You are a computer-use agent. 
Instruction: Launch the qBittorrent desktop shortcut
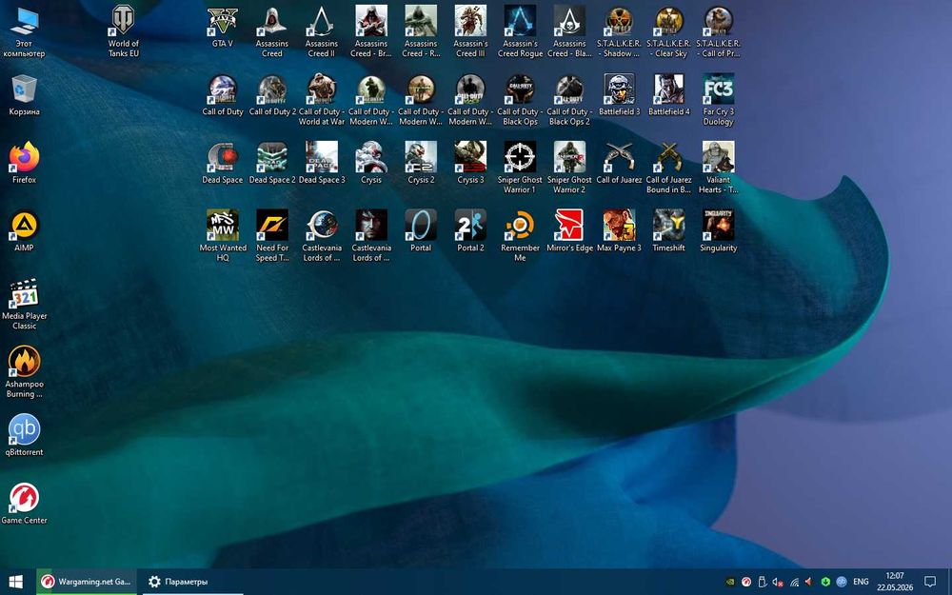pyautogui.click(x=25, y=435)
